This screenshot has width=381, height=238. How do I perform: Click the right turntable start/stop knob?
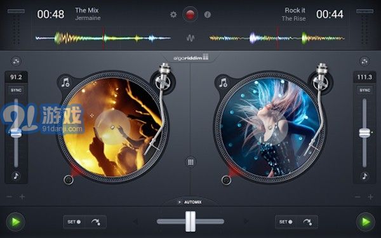coord(226,180)
